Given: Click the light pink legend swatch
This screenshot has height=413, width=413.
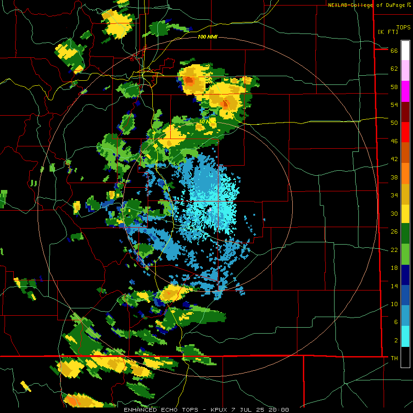Looking at the screenshot, I should pos(405,70).
